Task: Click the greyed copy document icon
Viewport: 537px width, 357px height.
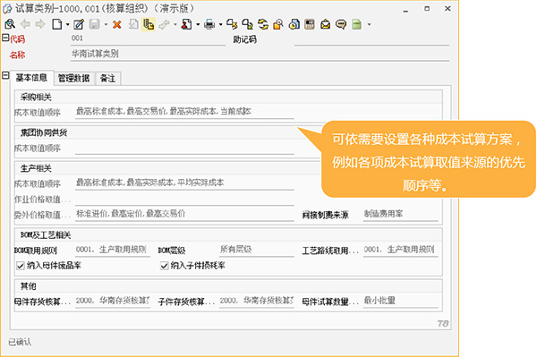Action: click(x=133, y=24)
